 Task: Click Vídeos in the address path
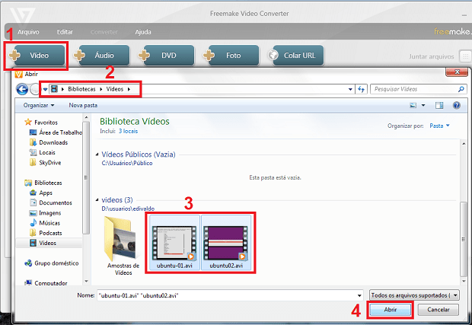tap(115, 89)
